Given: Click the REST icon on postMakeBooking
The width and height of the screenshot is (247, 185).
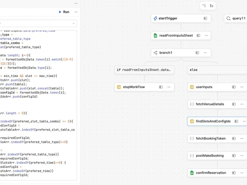Looking at the screenshot, I should pos(192,156).
